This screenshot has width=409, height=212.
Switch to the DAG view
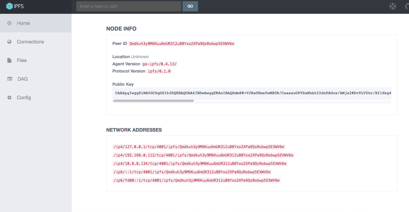[x=36, y=79]
